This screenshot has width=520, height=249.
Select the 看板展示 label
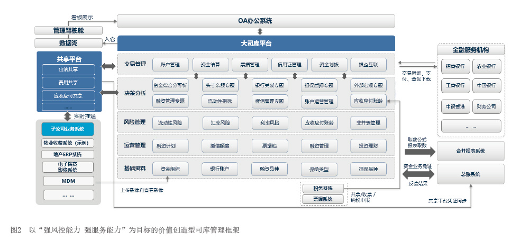81,17
